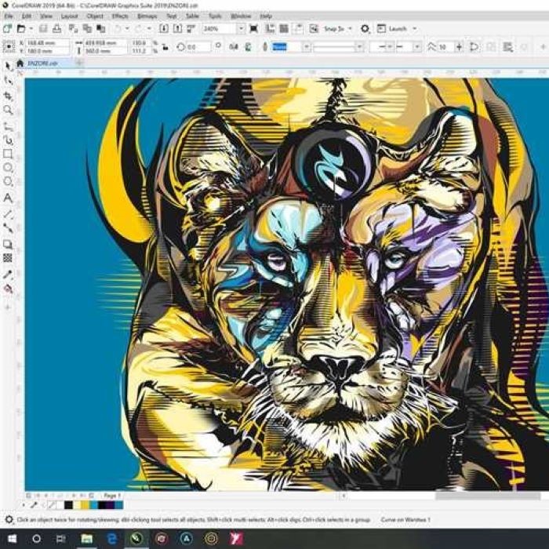Select the Drop Shadow effects tool
The image size is (549, 549).
[x=8, y=244]
